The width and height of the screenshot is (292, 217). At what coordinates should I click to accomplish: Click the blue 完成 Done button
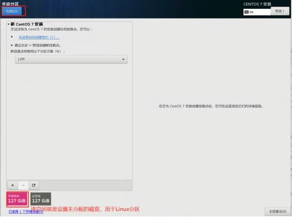pos(12,11)
